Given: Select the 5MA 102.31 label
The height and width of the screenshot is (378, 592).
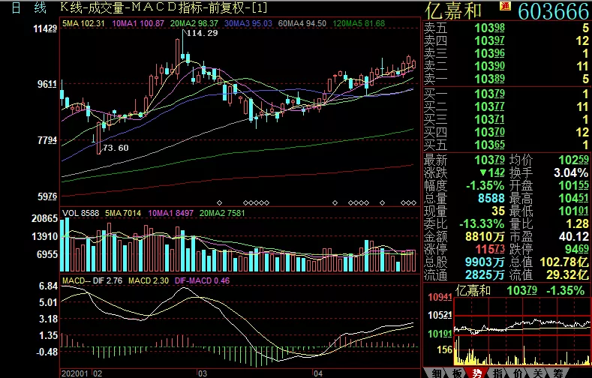Looking at the screenshot, I should (x=83, y=23).
